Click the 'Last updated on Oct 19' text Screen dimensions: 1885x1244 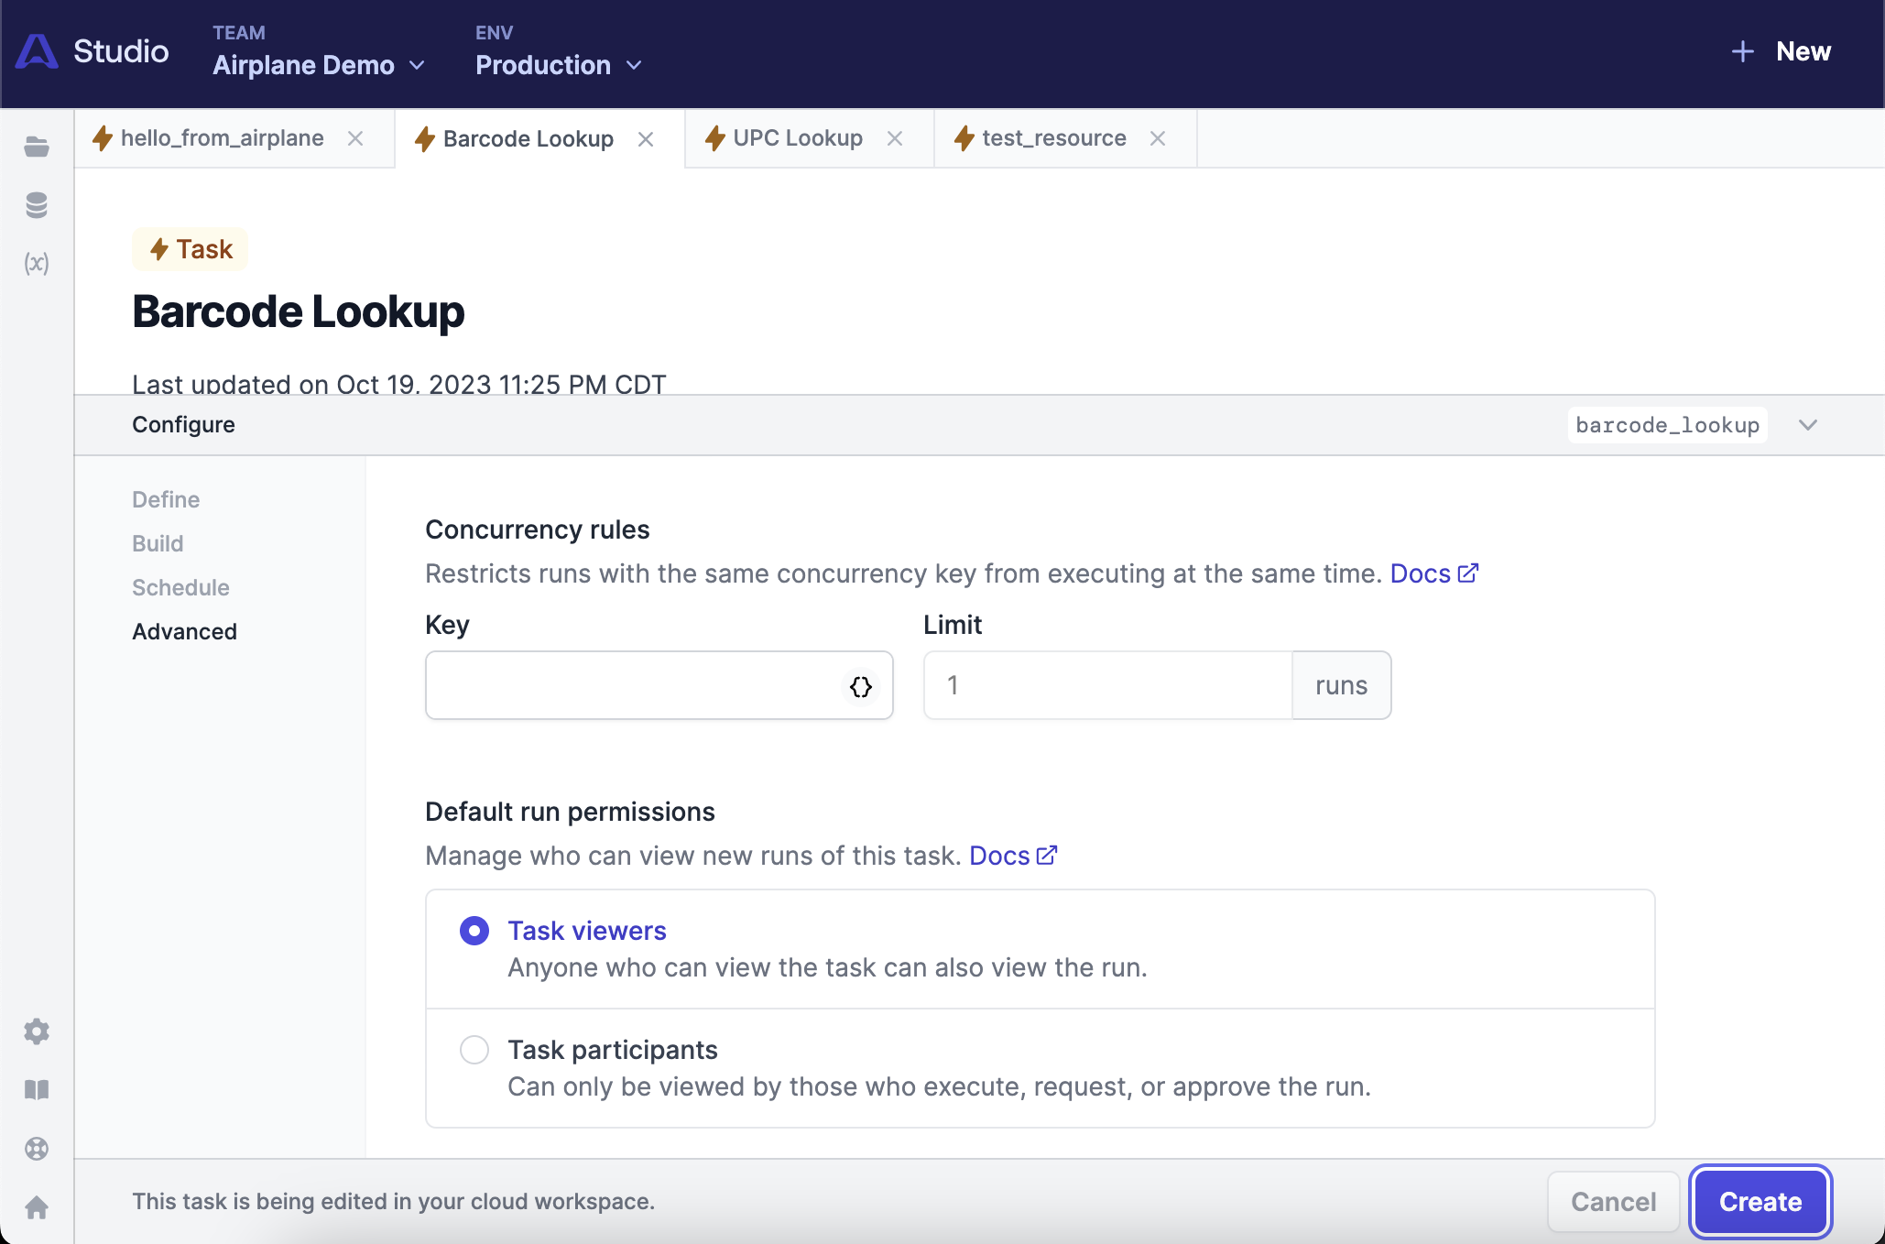click(399, 384)
